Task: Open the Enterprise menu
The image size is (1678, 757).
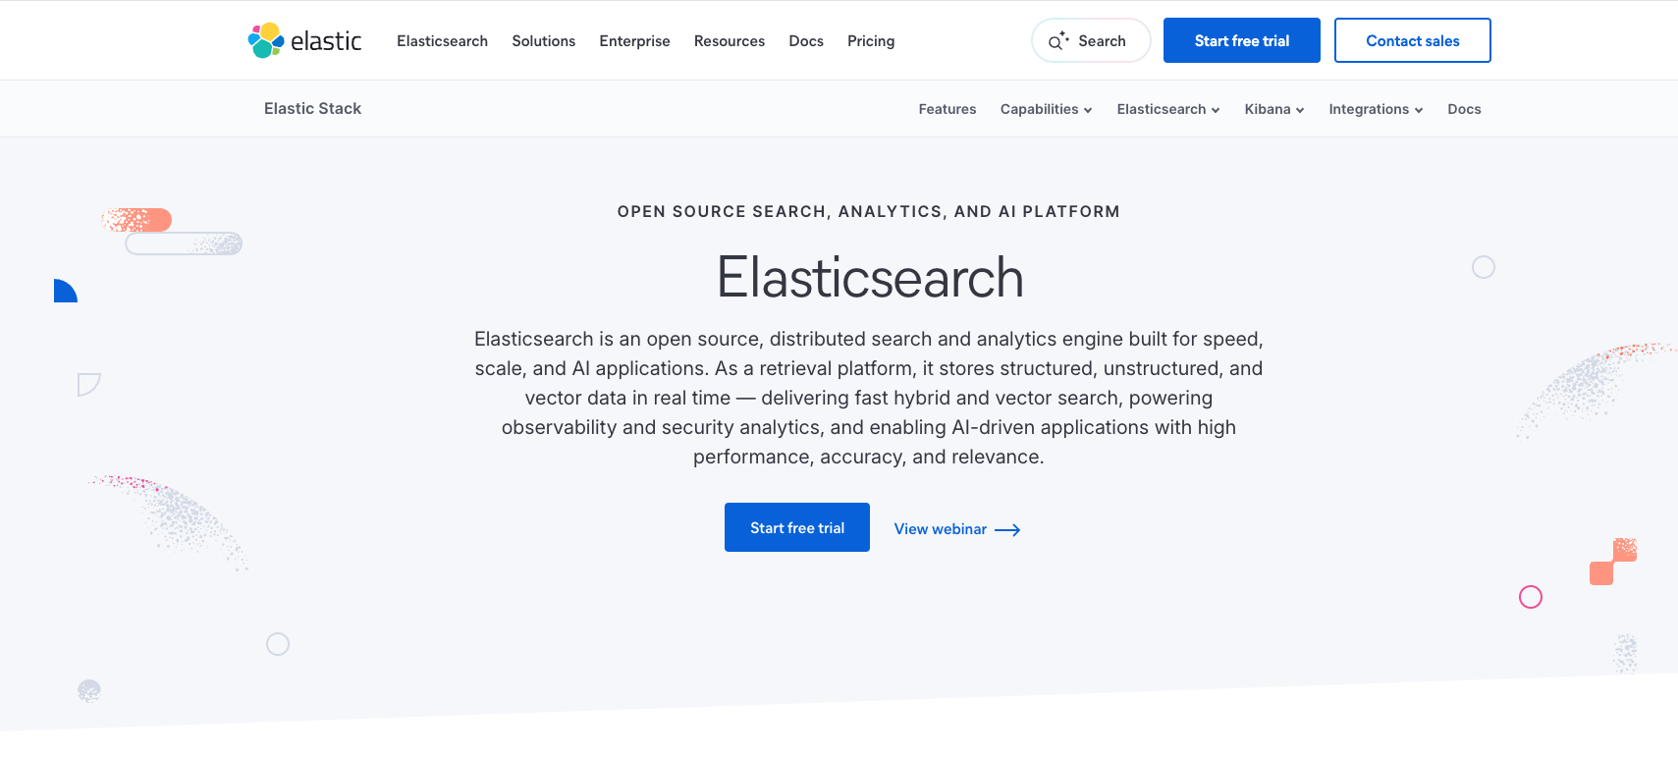Action: [x=634, y=41]
